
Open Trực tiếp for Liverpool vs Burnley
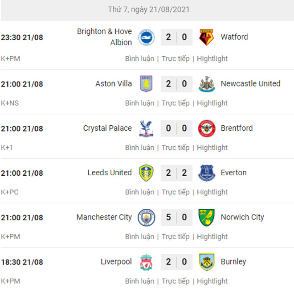176,281
